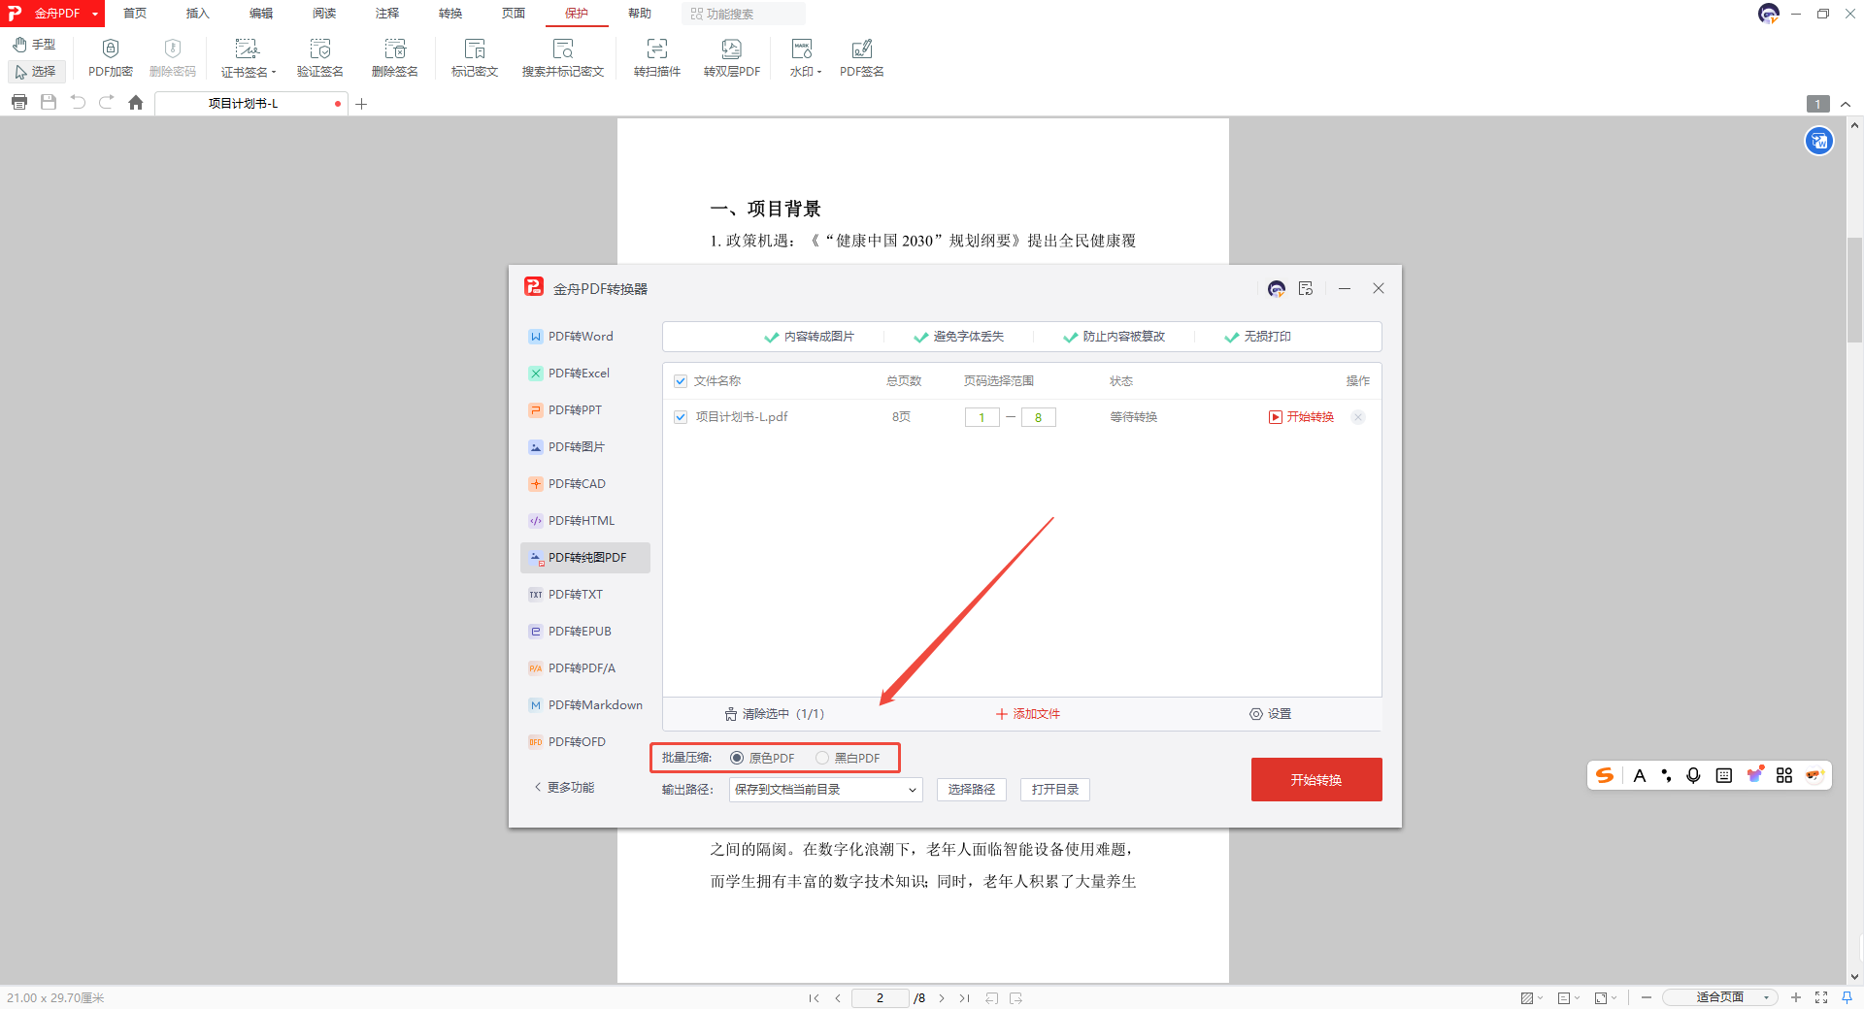
Task: Click the current page number field
Action: [x=881, y=998]
